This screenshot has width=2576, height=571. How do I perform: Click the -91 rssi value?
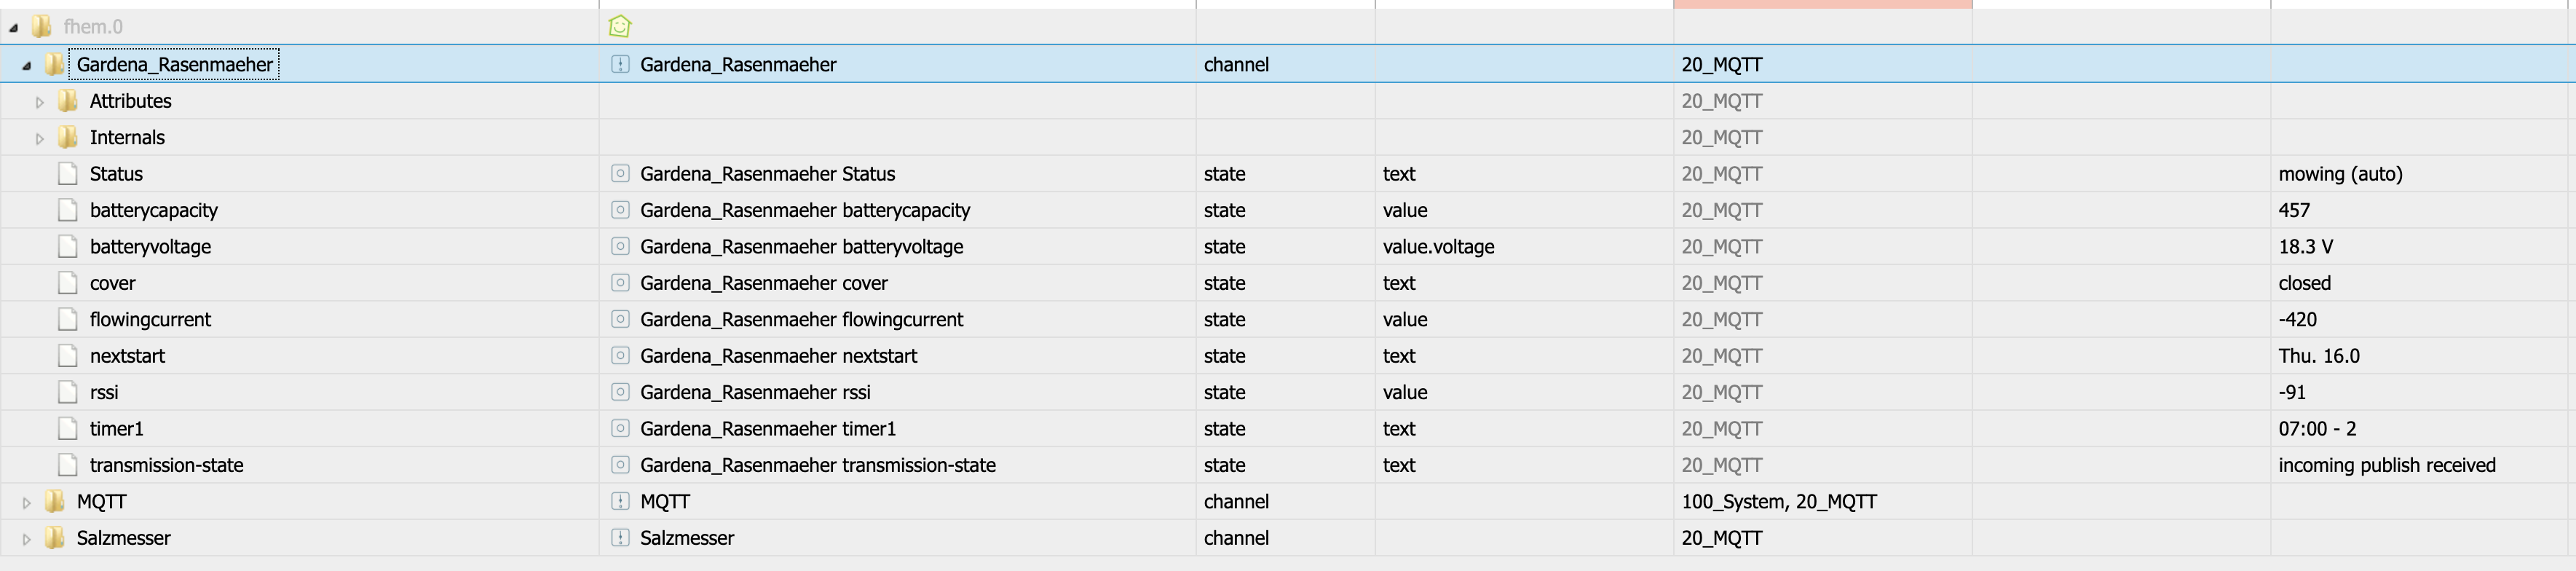click(x=2292, y=392)
